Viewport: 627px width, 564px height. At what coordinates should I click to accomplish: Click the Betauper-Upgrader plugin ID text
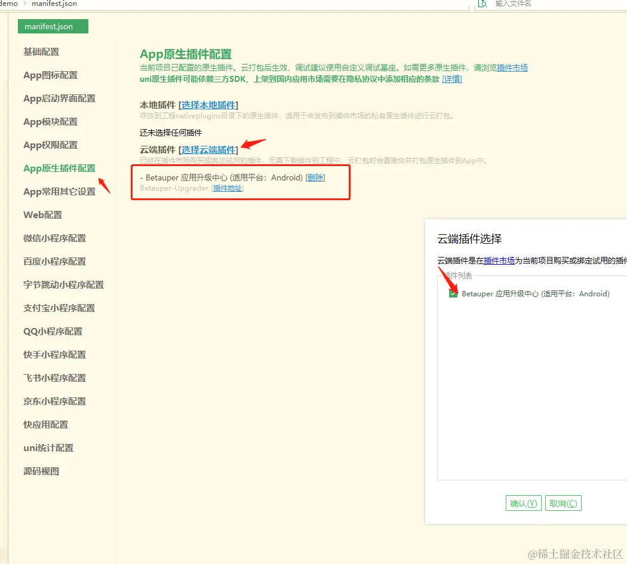[x=174, y=188]
